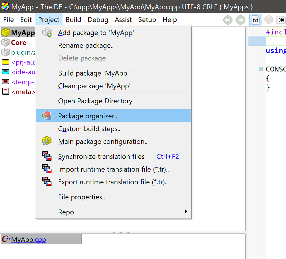Open the MyApp.cpp file in the file list
This screenshot has height=259, width=286.
point(28,239)
